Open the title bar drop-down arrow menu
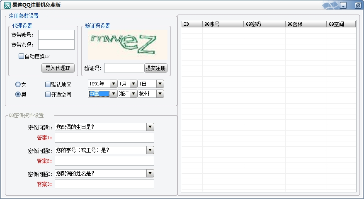Screen dimensions: 364x199 pyautogui.click(x=343, y=5)
